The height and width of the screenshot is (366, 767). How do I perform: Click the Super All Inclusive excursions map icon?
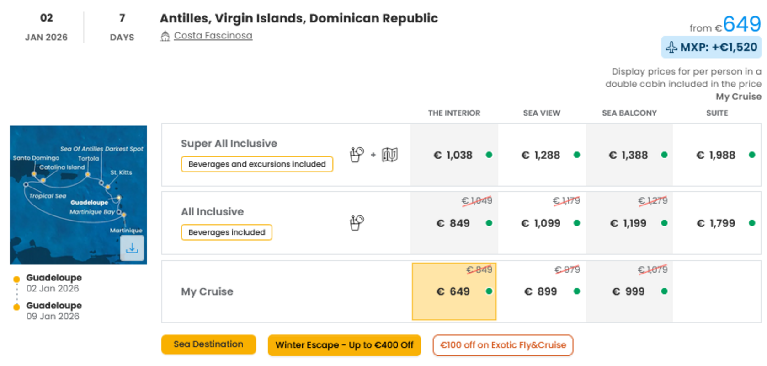click(x=390, y=155)
